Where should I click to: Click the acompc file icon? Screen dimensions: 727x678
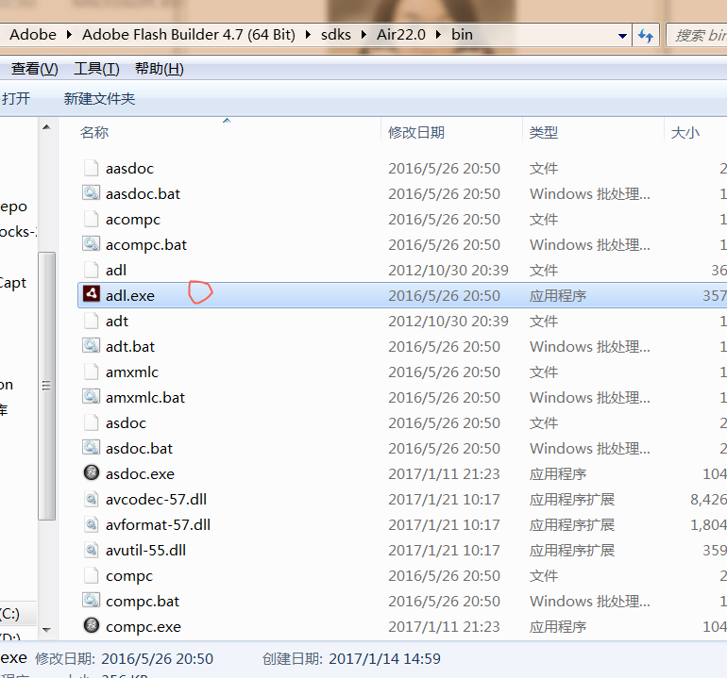click(91, 219)
